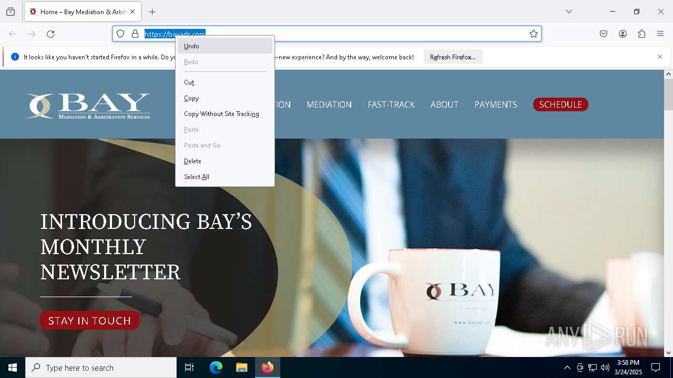Go forward one page
The height and width of the screenshot is (378, 673).
click(32, 34)
